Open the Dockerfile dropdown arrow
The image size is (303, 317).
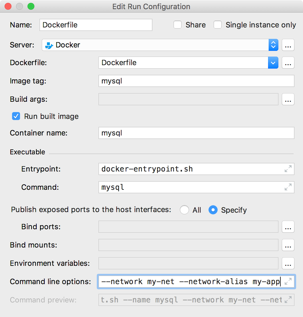(x=273, y=63)
